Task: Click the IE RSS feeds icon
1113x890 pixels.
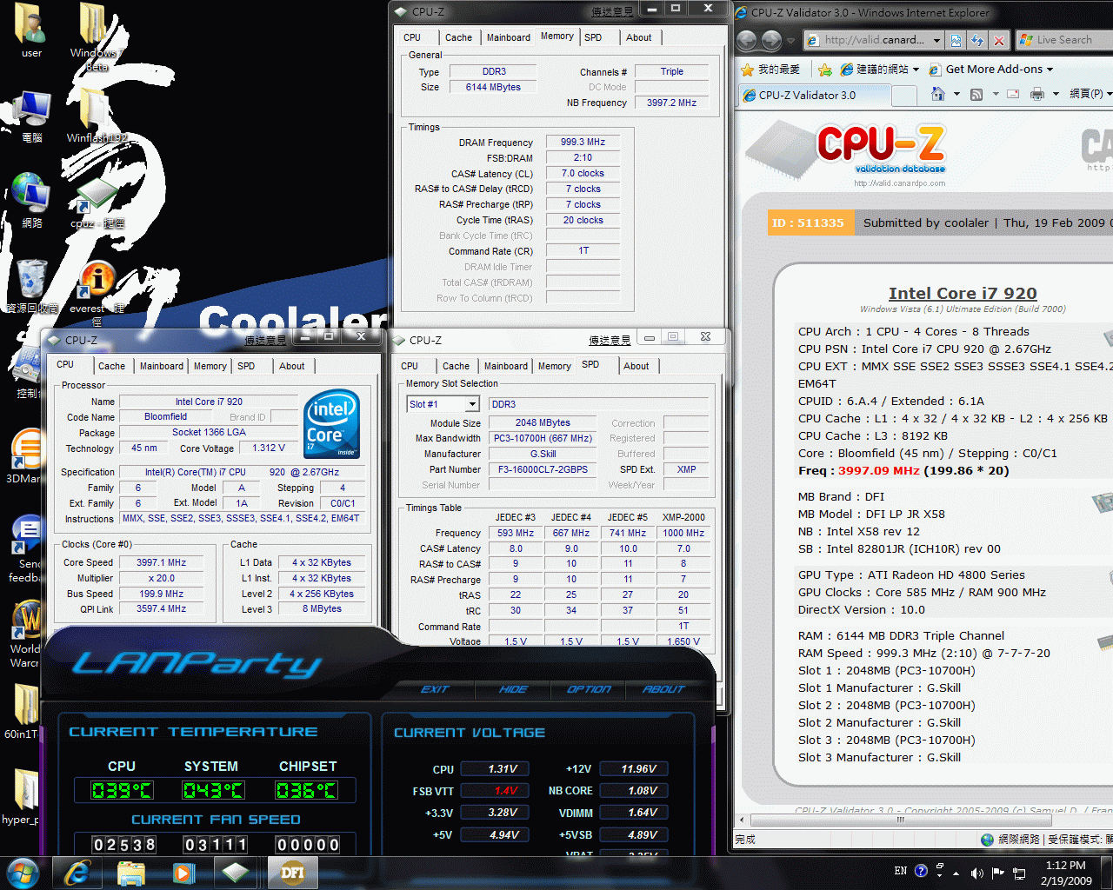Action: click(976, 94)
